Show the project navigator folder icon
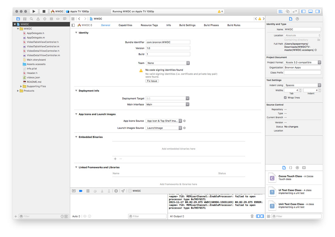Image resolution: width=335 pixels, height=237 pixels. (x=18, y=19)
